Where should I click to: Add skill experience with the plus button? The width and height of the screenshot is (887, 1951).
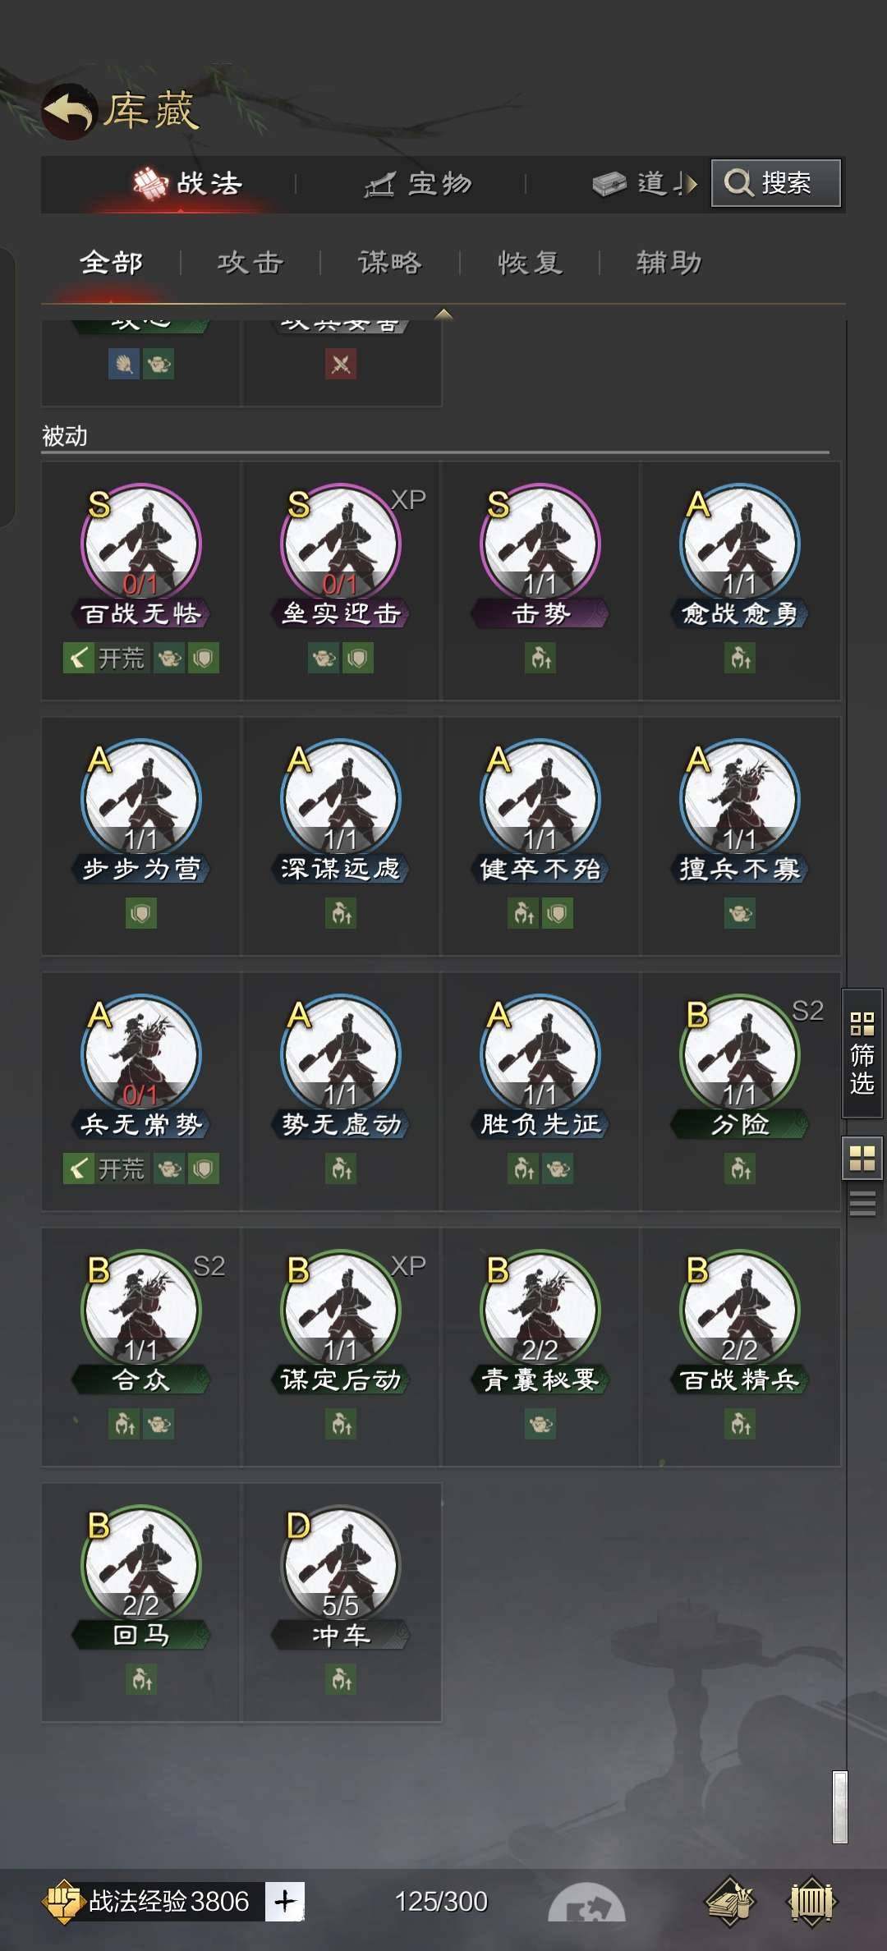pos(285,1901)
